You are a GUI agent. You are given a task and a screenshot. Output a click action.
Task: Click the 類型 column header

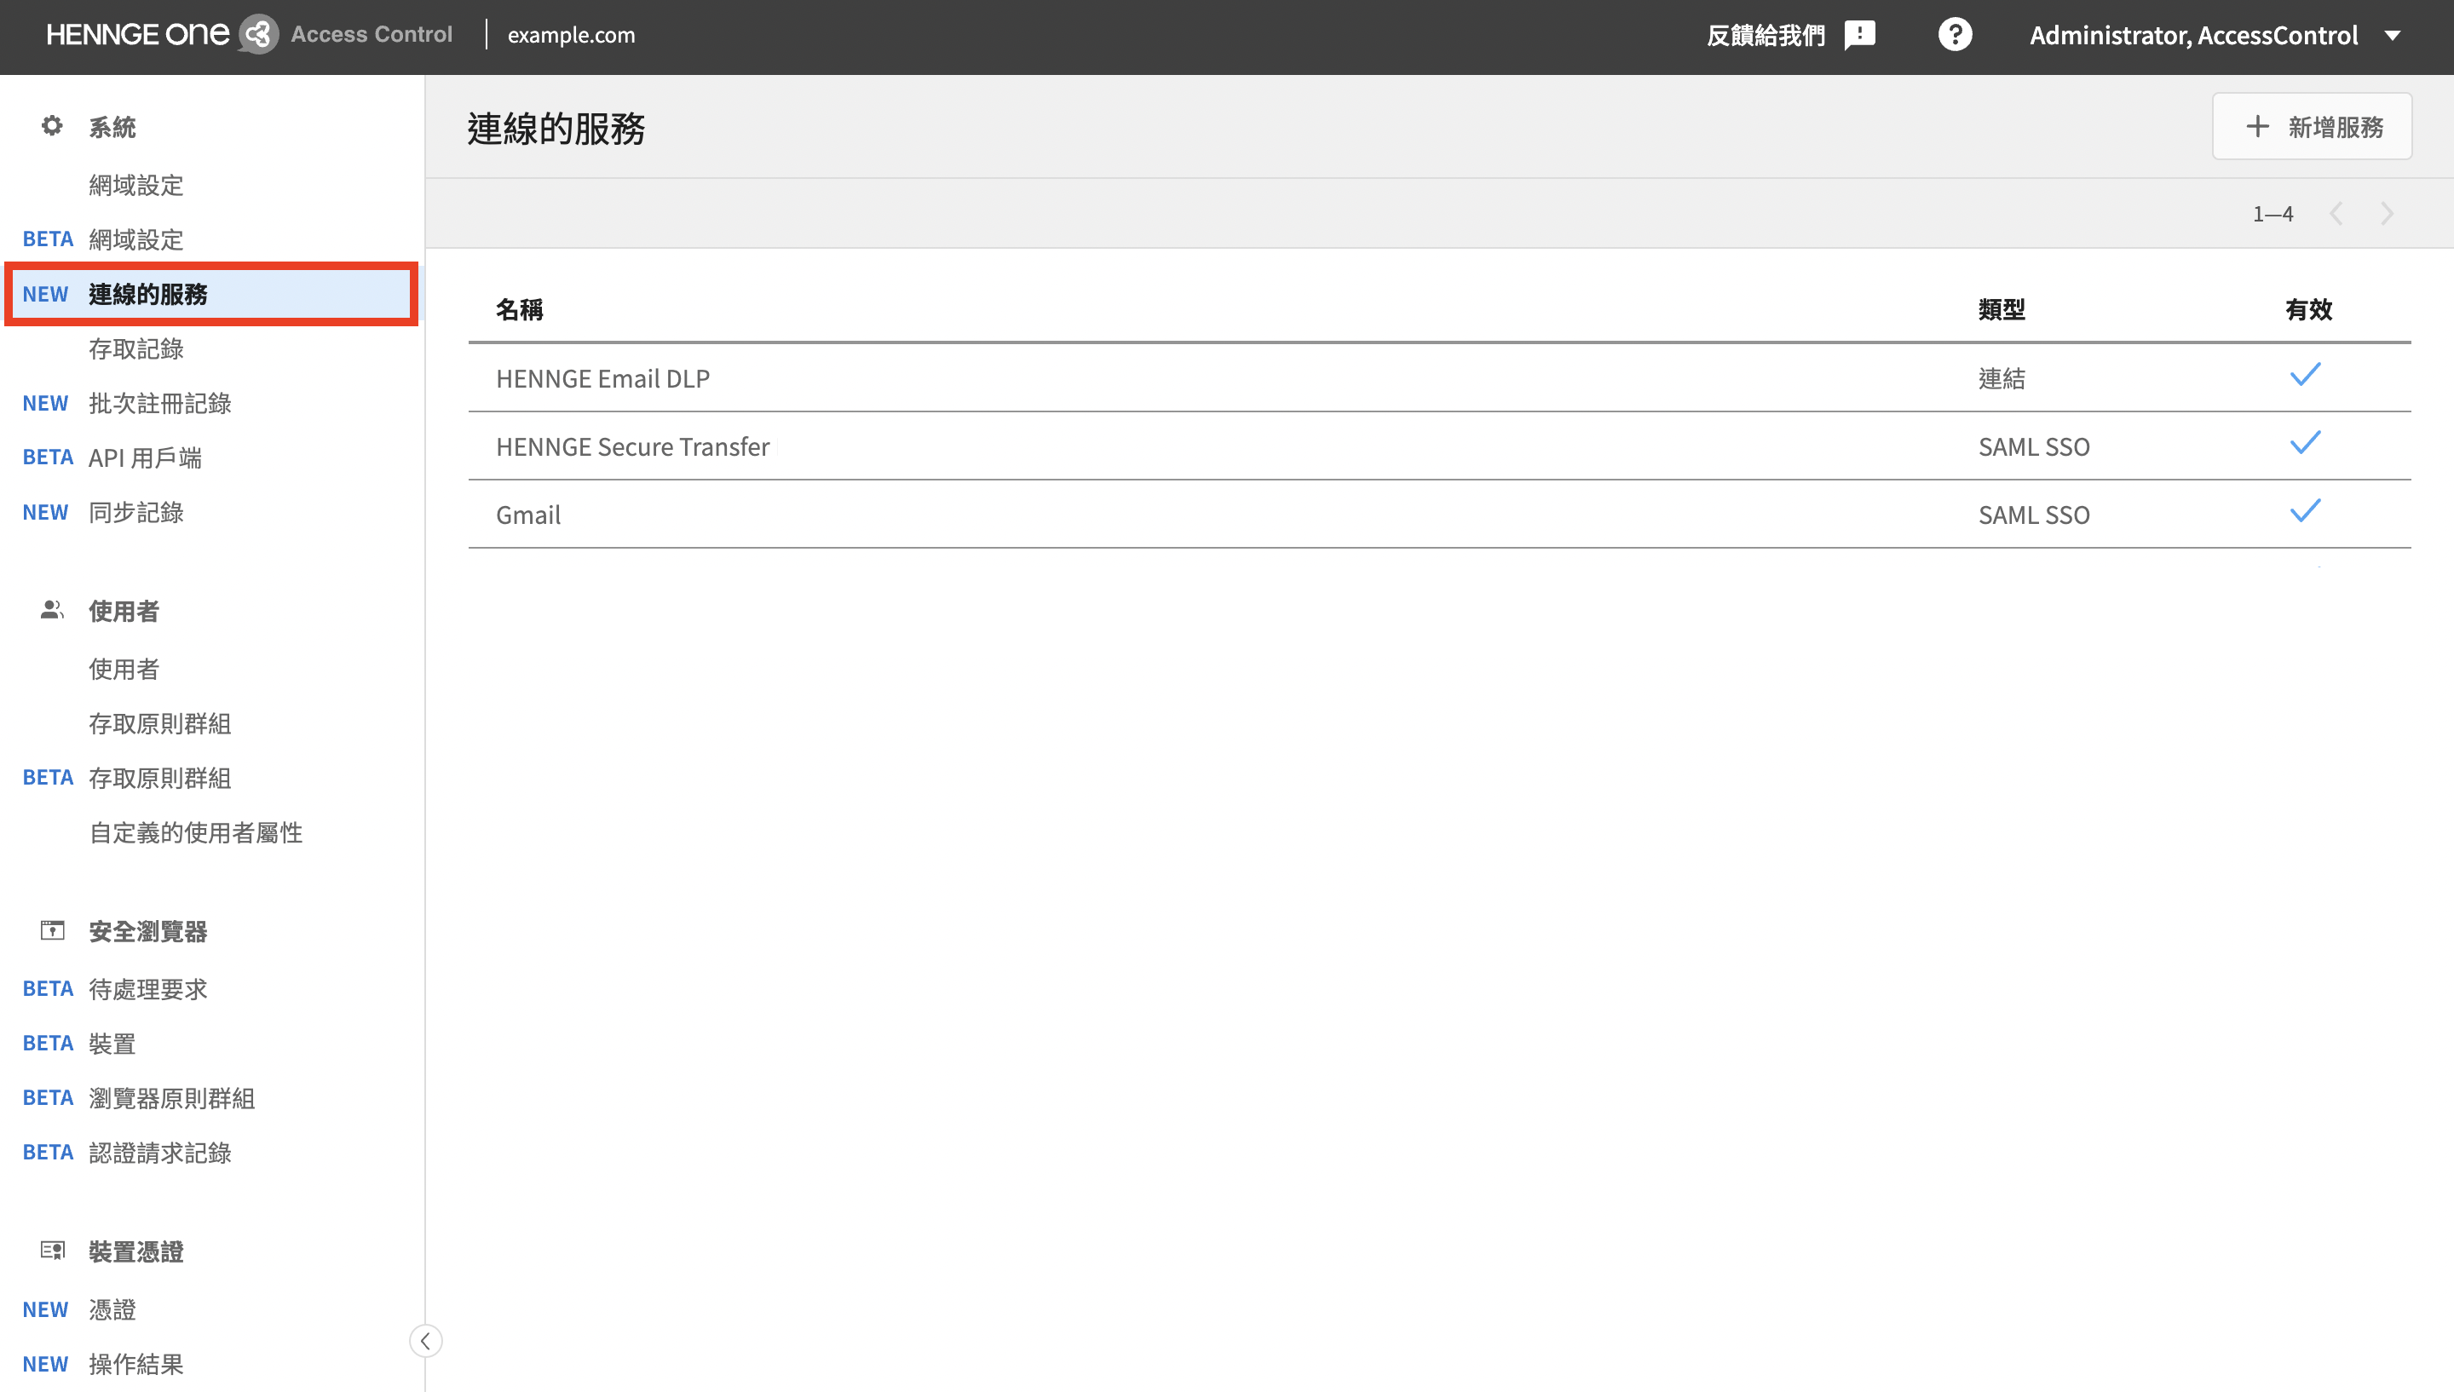(2002, 308)
